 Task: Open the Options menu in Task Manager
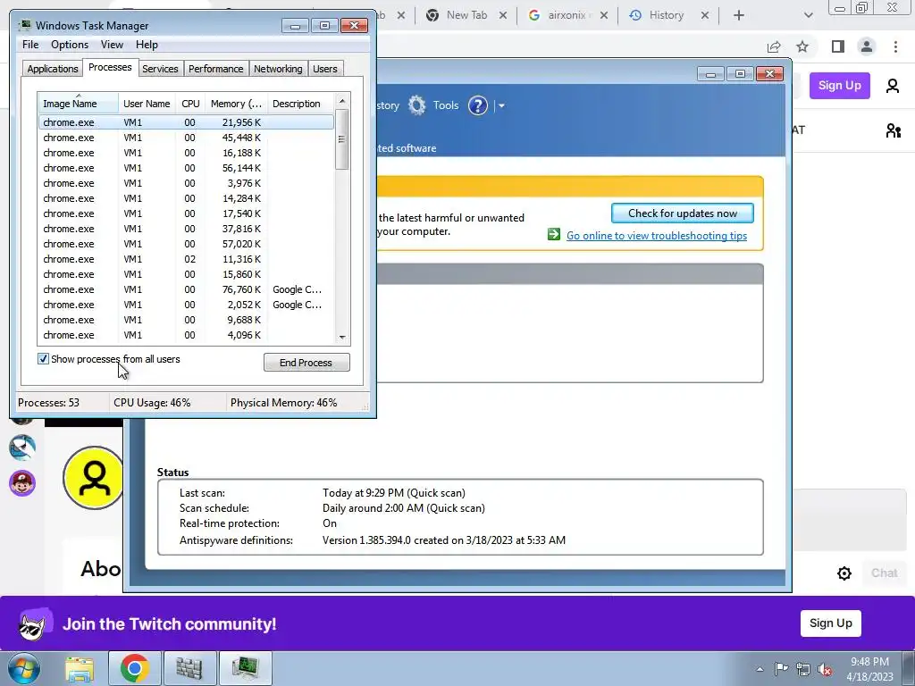point(70,45)
